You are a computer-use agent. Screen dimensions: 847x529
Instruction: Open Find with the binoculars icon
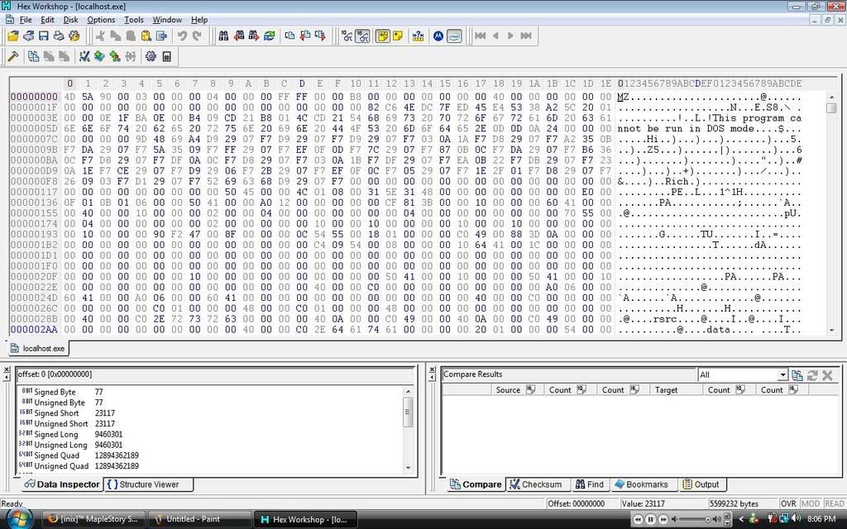point(223,36)
